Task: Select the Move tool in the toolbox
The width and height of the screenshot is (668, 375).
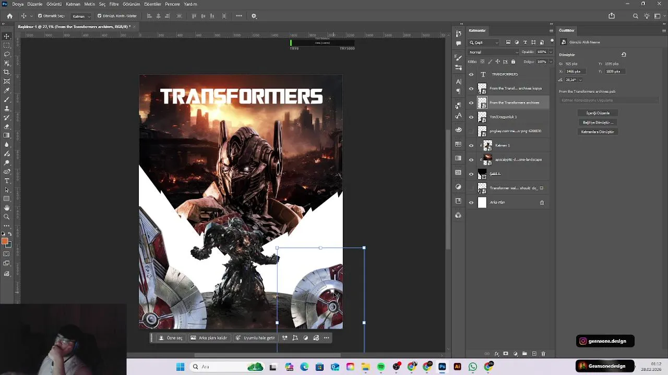Action: point(7,36)
